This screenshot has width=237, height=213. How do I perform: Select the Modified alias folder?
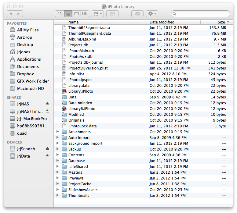coord(143,114)
